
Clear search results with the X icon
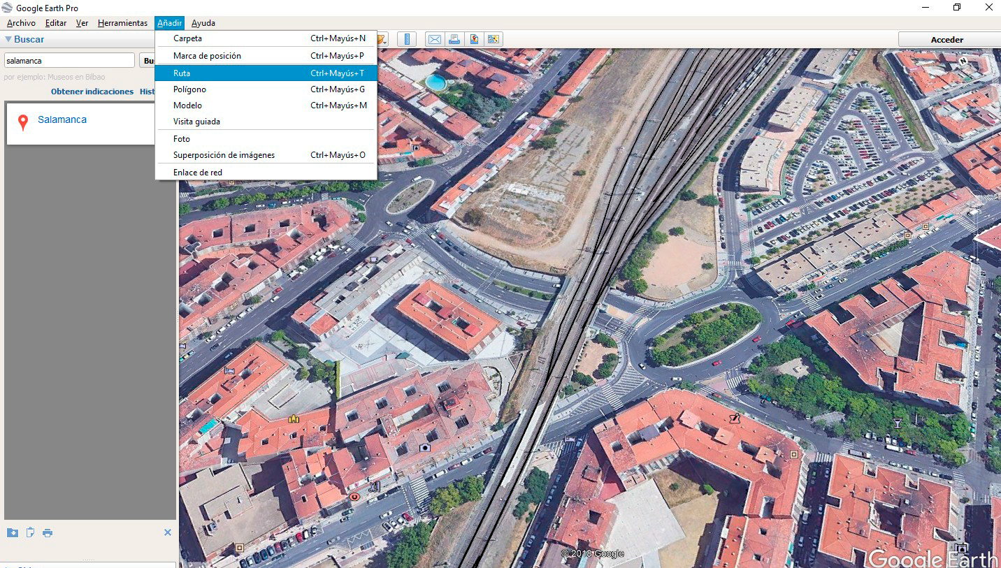(168, 532)
